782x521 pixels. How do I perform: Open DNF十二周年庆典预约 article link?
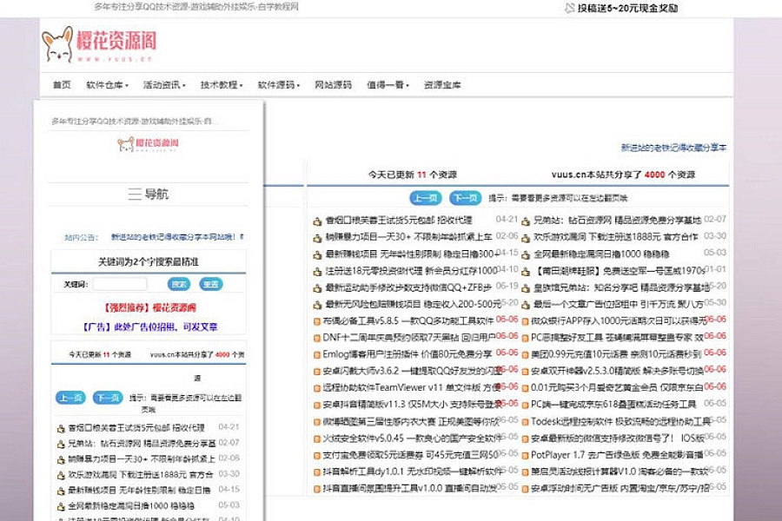click(x=409, y=338)
